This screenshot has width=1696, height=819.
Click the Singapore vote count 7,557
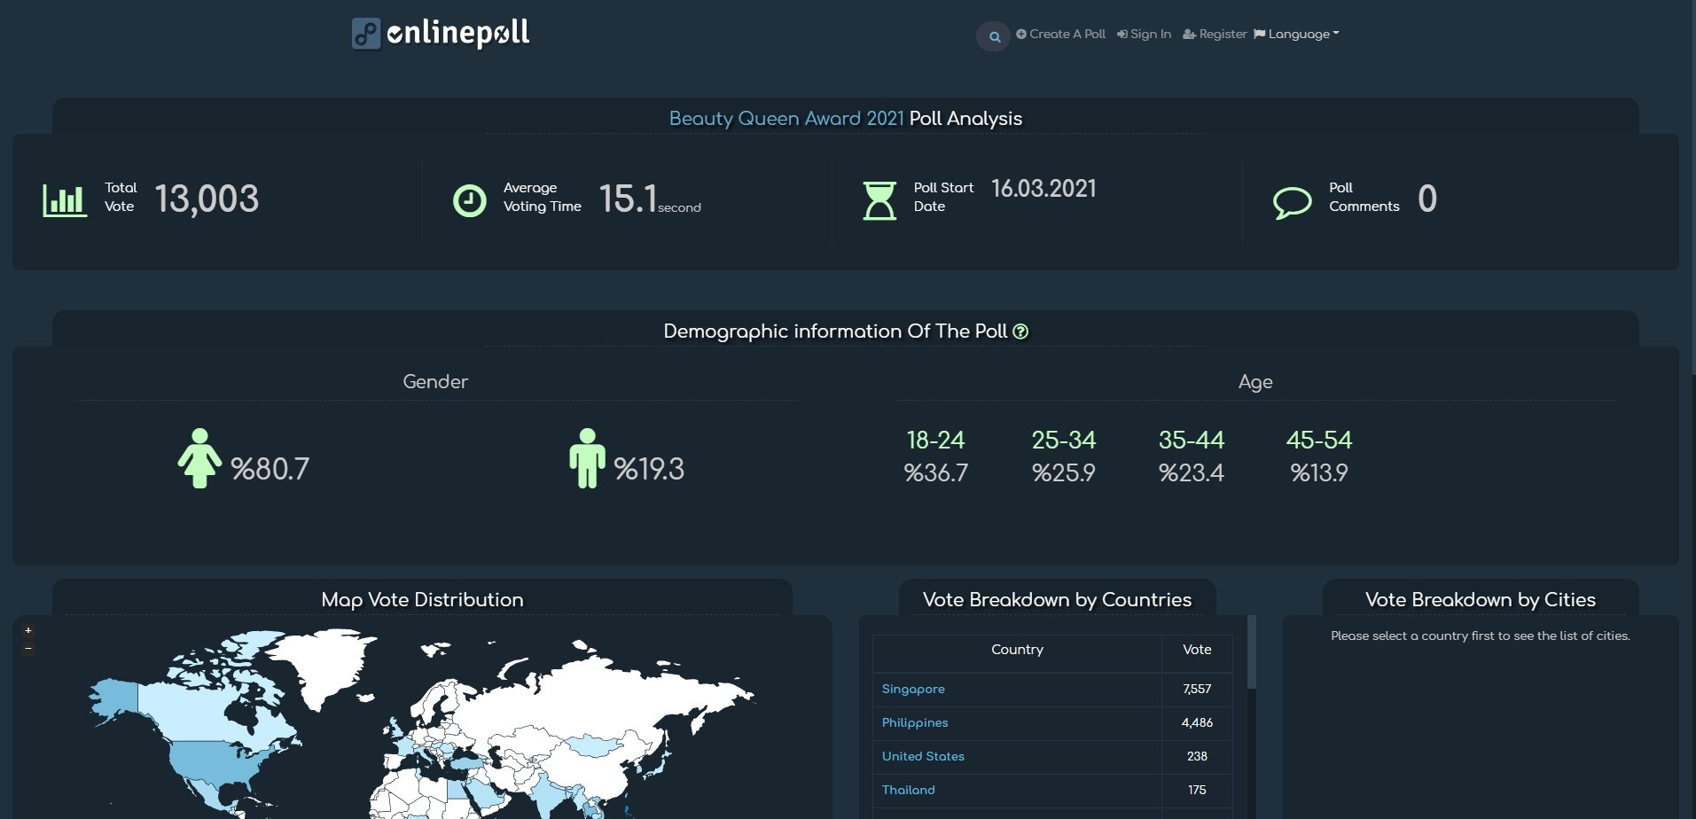1197,689
